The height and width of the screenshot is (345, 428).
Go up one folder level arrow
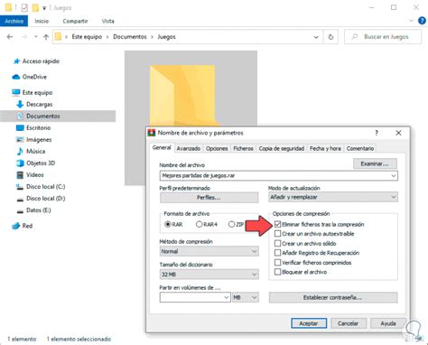pyautogui.click(x=46, y=37)
